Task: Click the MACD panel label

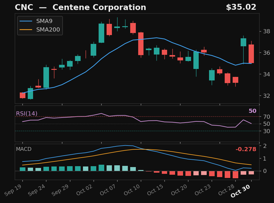Action: [x=24, y=149]
